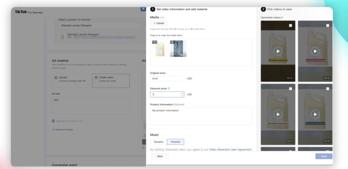Click the Laundry Detergent product image icon
Screen dimensions: 348x169
tap(63, 36)
